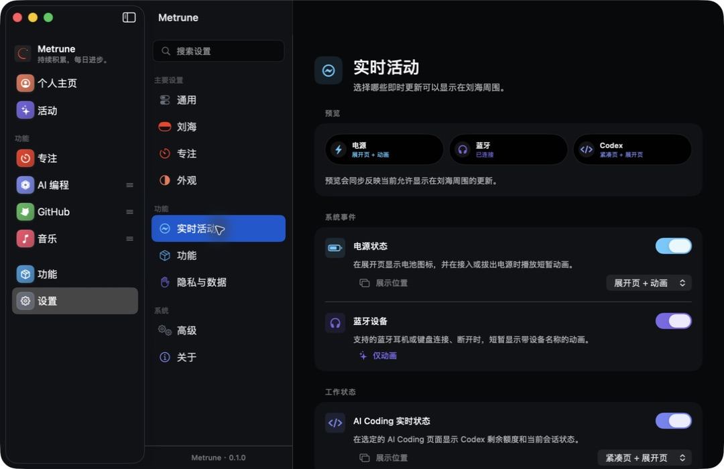Open the 关于 settings page
The height and width of the screenshot is (469, 724).
pyautogui.click(x=219, y=357)
